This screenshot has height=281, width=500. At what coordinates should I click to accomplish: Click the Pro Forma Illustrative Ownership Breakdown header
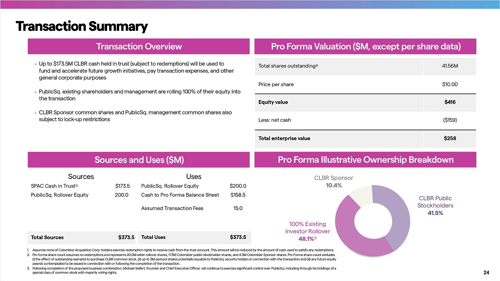tap(365, 160)
